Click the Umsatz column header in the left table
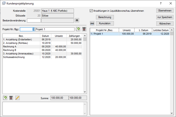 pos(59,36)
